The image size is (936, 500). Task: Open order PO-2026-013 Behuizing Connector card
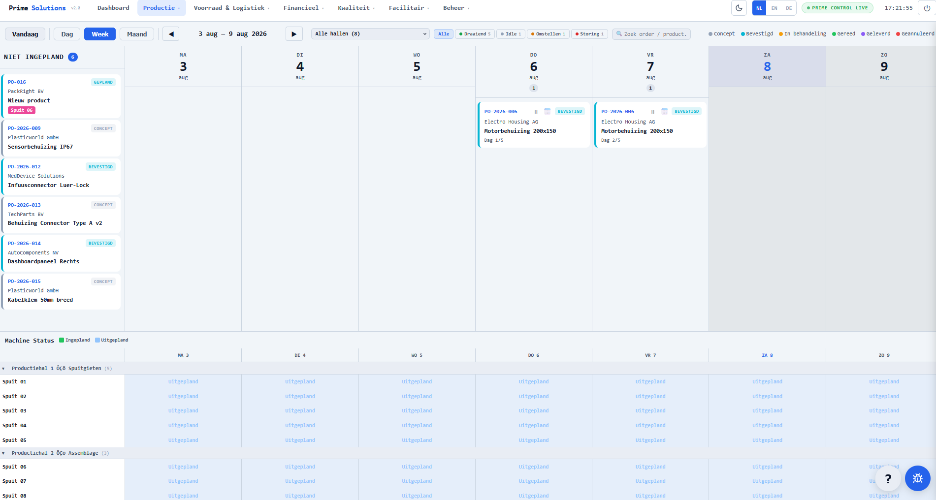[61, 215]
